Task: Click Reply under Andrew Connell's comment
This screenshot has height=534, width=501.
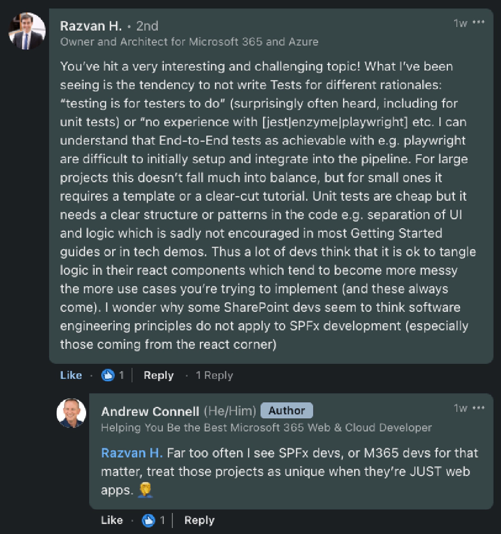Action: pos(199,520)
